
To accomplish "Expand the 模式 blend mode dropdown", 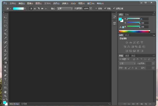I will coord(65,8).
